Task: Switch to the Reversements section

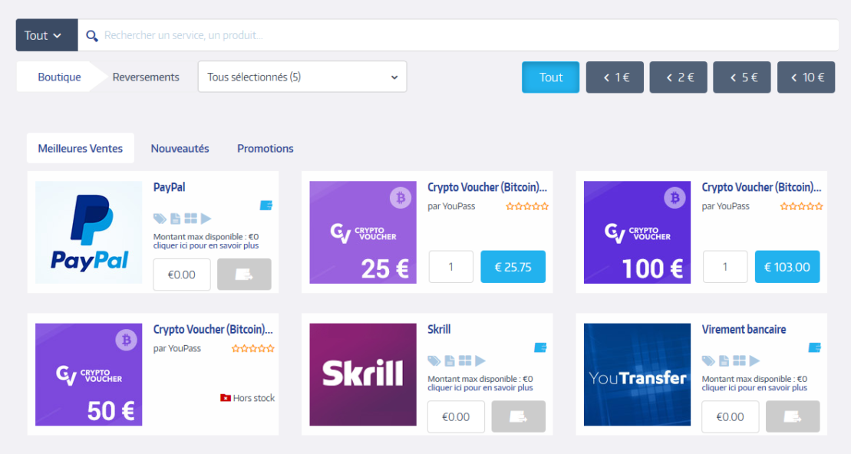Action: coord(146,77)
